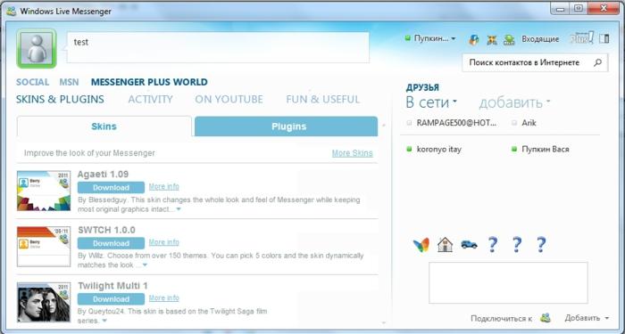
Task: Click the personal message field showing test
Action: coord(218,48)
